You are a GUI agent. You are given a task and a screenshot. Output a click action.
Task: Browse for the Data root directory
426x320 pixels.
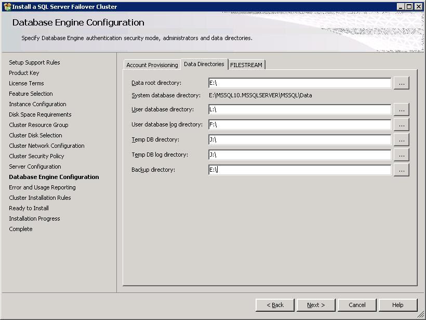[x=402, y=83]
